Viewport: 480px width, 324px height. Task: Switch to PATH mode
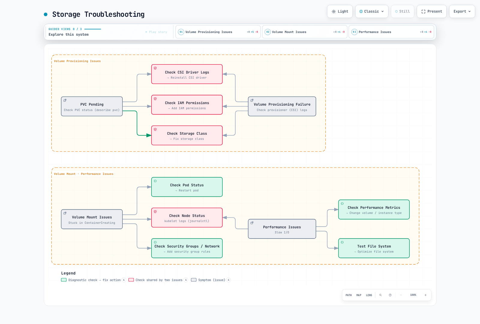coord(349,295)
